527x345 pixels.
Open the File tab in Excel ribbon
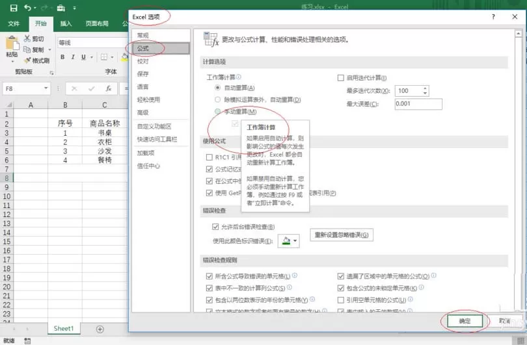coord(14,23)
